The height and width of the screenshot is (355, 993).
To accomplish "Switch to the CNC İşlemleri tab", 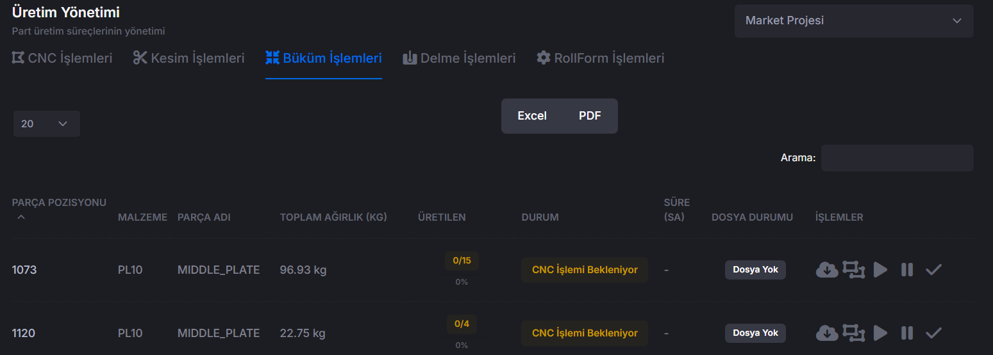I will coord(62,58).
